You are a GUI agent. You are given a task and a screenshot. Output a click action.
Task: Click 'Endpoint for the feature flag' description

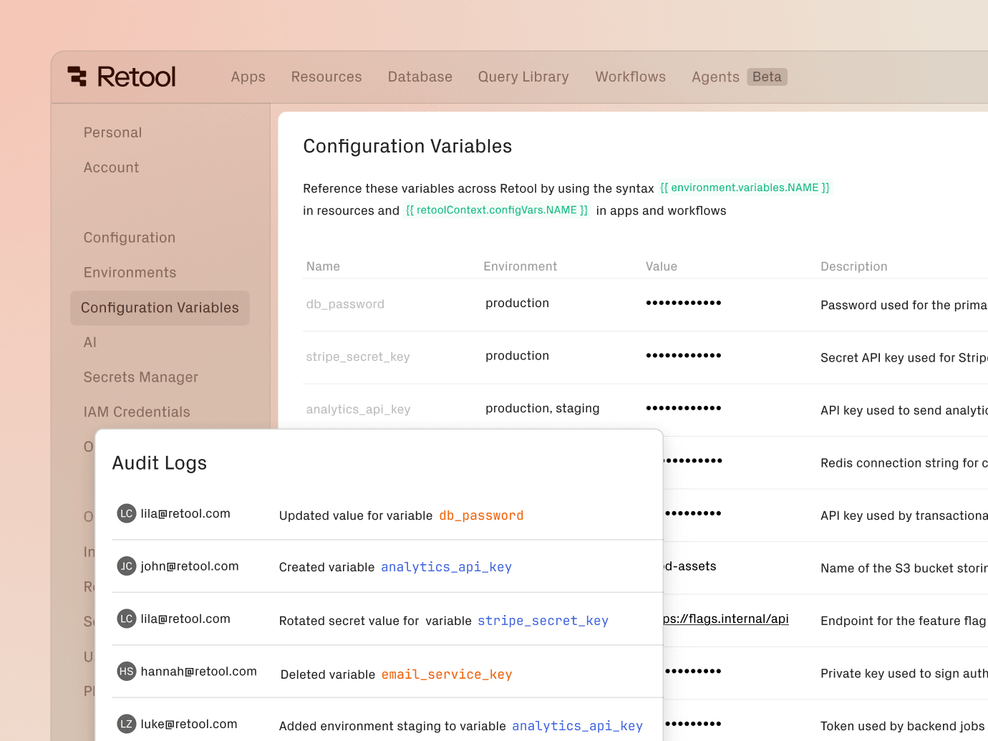[904, 621]
